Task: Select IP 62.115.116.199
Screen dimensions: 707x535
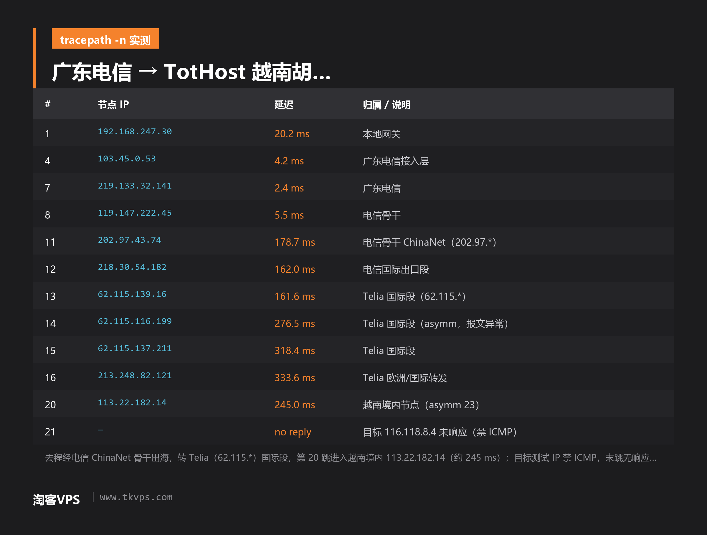Action: point(135,321)
